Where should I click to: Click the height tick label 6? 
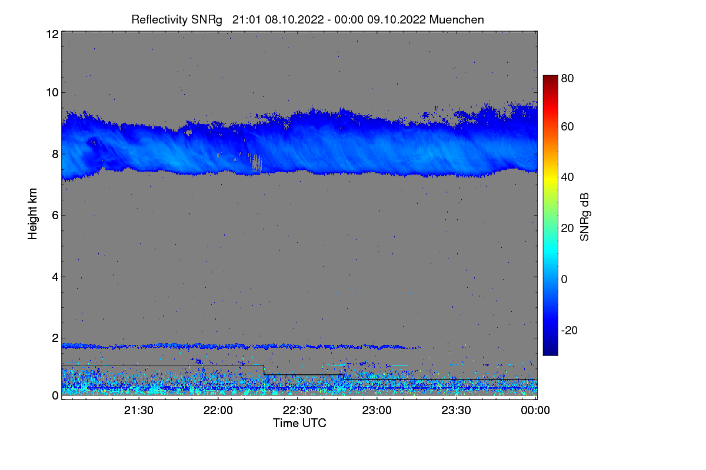55,215
